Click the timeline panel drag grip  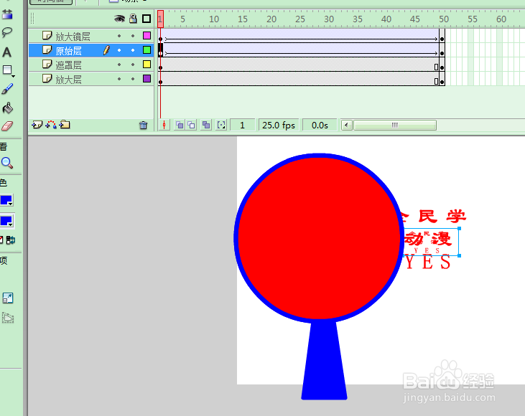point(32,19)
